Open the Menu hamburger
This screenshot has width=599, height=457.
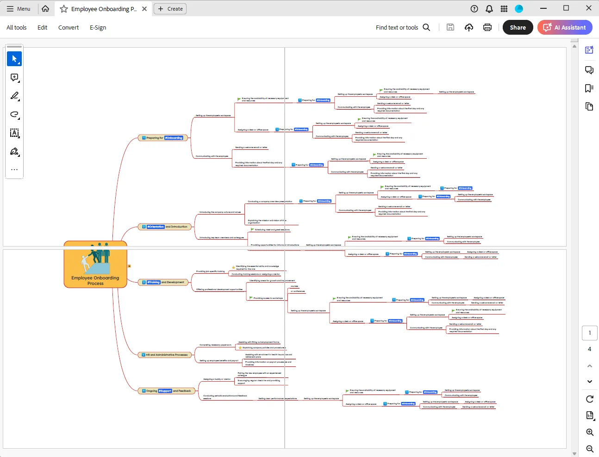pyautogui.click(x=19, y=9)
